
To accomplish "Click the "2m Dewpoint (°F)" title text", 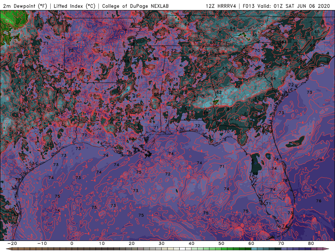I will 25,6.
